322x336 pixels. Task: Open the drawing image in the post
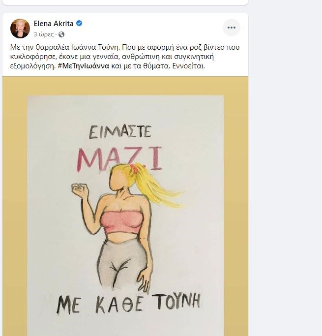coord(125,212)
